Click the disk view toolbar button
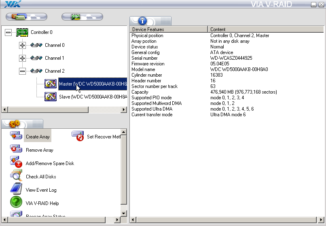 (x=26, y=17)
